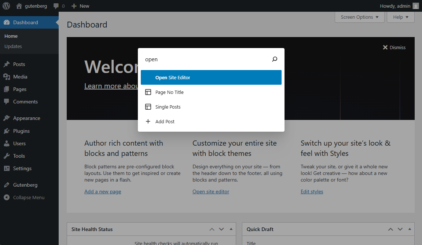Open the Screen Options dropdown
422x245 pixels.
[359, 17]
